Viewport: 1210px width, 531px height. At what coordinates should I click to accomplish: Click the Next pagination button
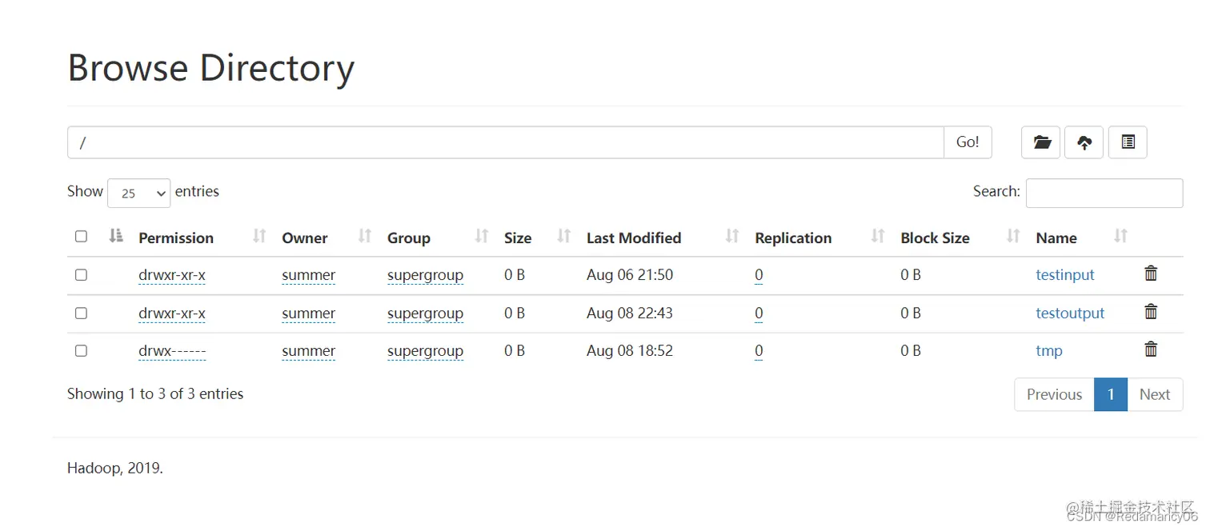[x=1155, y=394]
